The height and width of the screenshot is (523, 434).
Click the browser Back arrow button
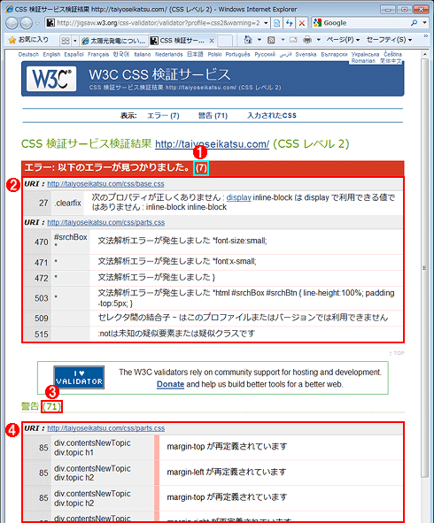click(x=12, y=23)
